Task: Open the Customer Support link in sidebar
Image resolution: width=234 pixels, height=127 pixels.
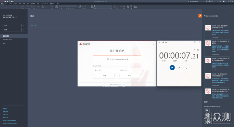Action: click(x=6, y=118)
